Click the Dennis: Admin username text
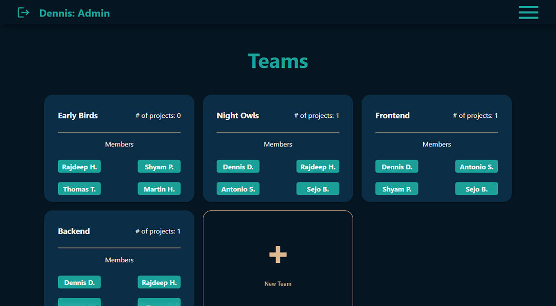Image resolution: width=556 pixels, height=306 pixels. pos(75,13)
